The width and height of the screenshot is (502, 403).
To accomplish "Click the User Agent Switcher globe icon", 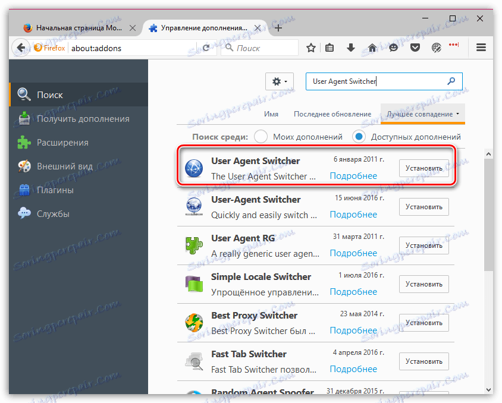I will tap(194, 168).
